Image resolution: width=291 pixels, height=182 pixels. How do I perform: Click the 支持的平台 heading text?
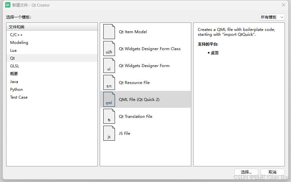(x=208, y=44)
